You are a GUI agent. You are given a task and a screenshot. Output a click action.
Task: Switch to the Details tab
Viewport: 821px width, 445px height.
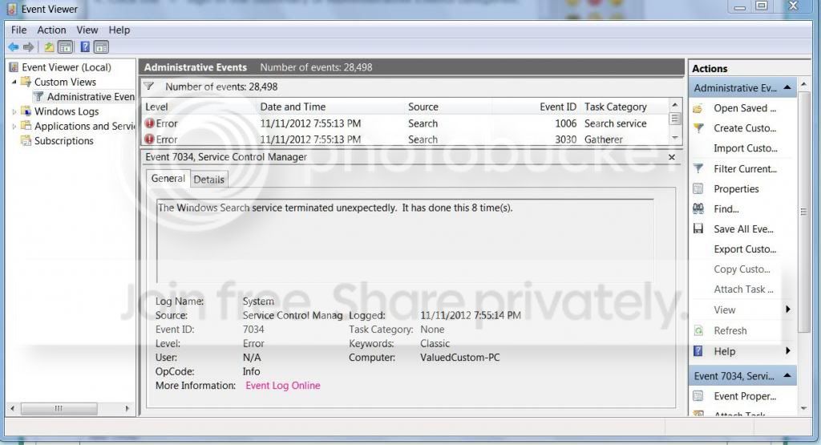tap(209, 180)
